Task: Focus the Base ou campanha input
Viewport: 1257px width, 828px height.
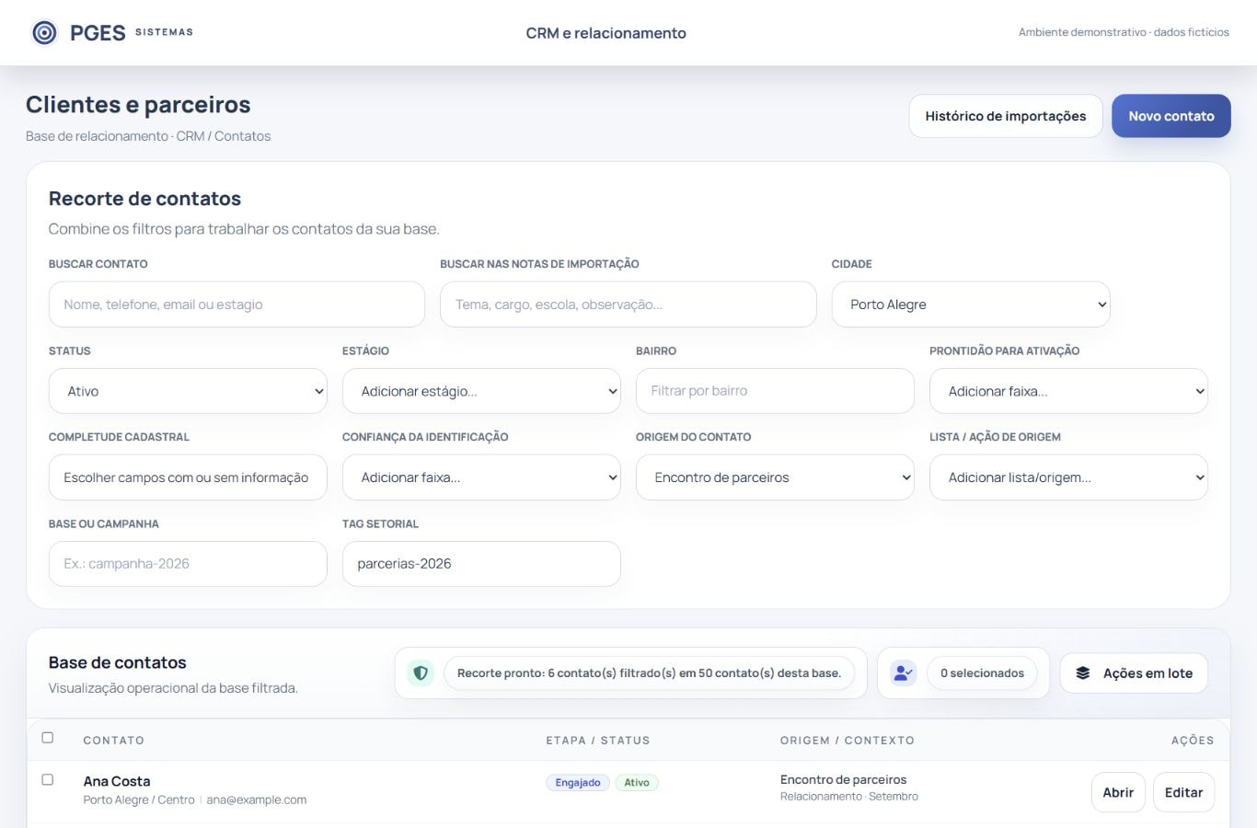Action: pos(188,564)
